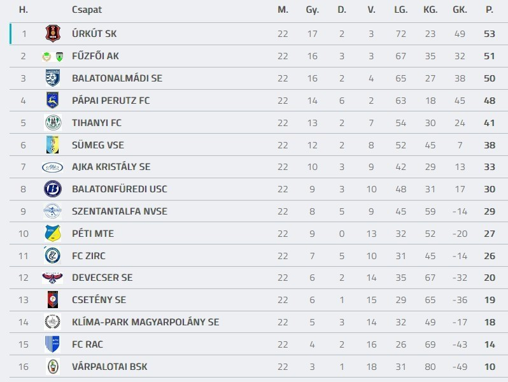Click the FC Zirc club logo
508x382 pixels.
[52, 256]
